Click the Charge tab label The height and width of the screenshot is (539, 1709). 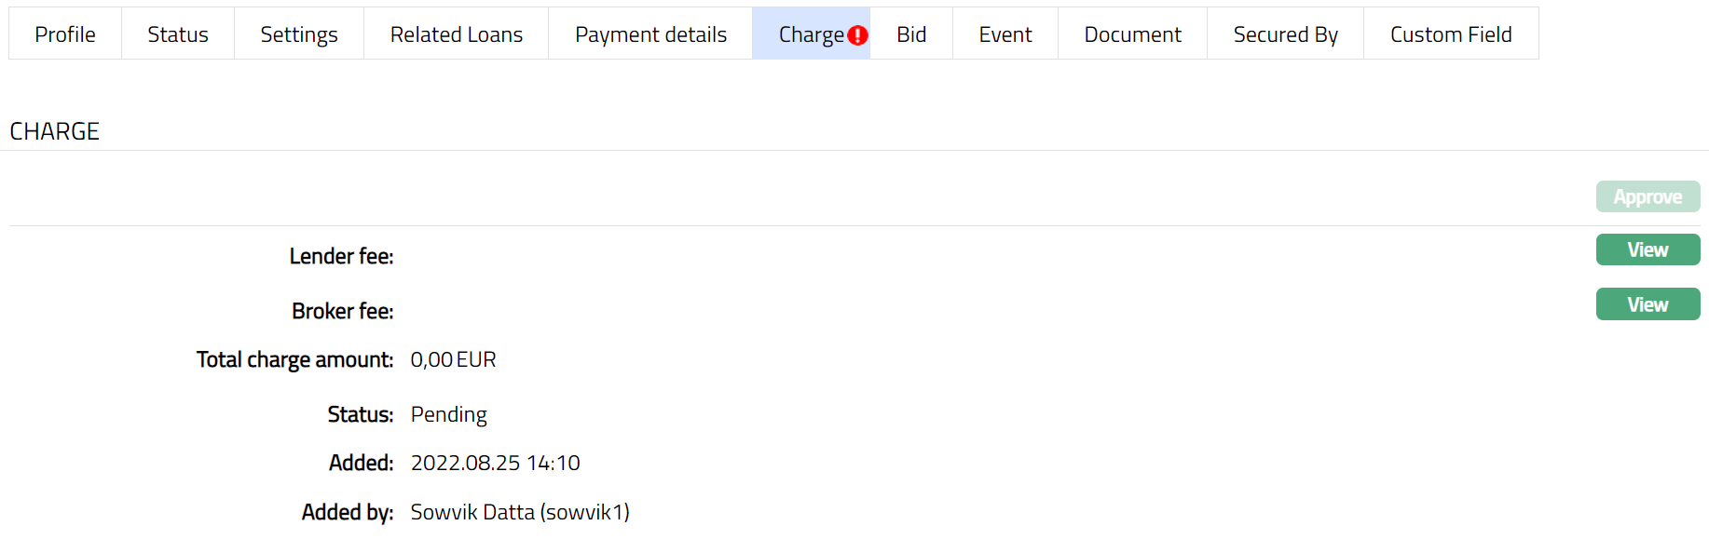coord(810,34)
